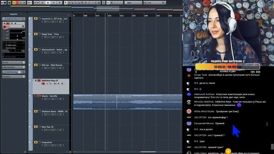Select the Serge Tone - Time track name
The width and height of the screenshot is (274, 154).
click(50, 34)
